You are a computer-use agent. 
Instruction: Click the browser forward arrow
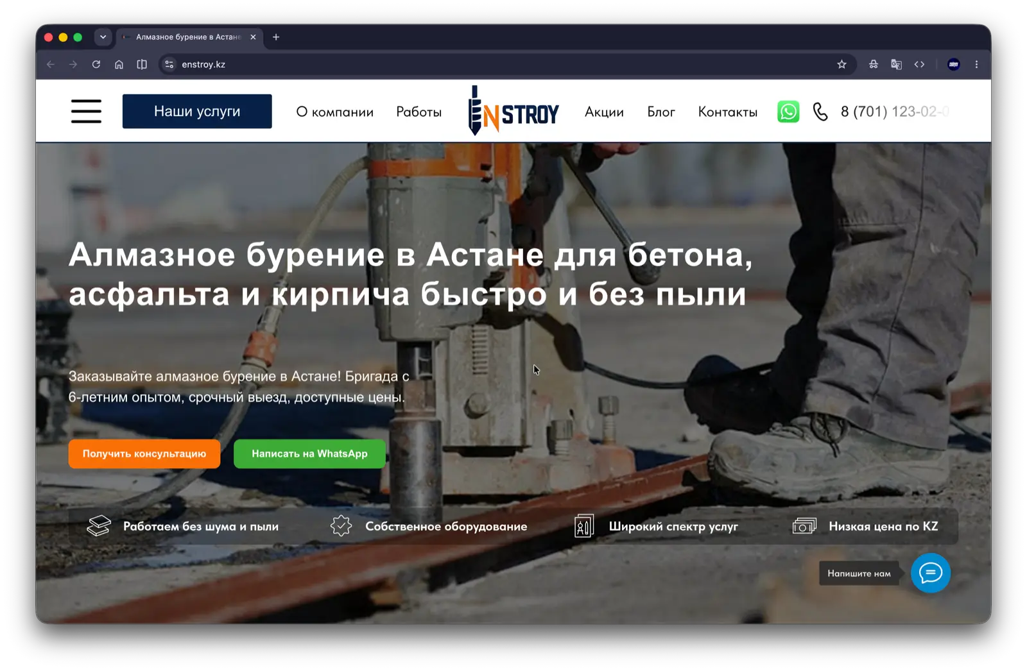coord(73,64)
